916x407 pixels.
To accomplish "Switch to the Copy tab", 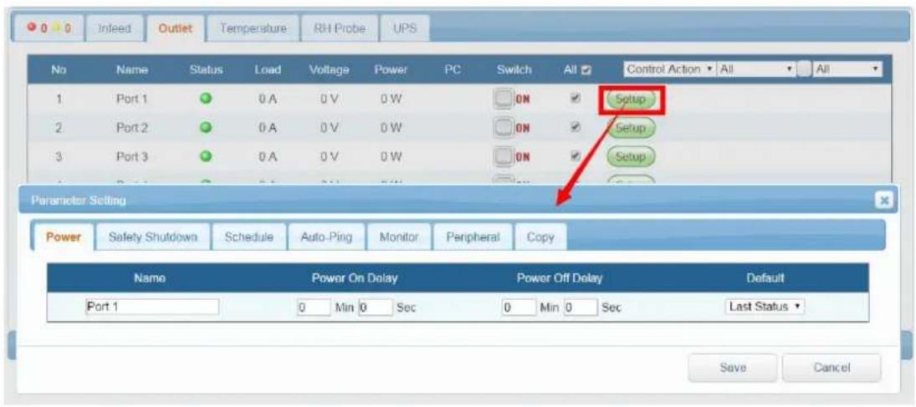I will (x=540, y=237).
